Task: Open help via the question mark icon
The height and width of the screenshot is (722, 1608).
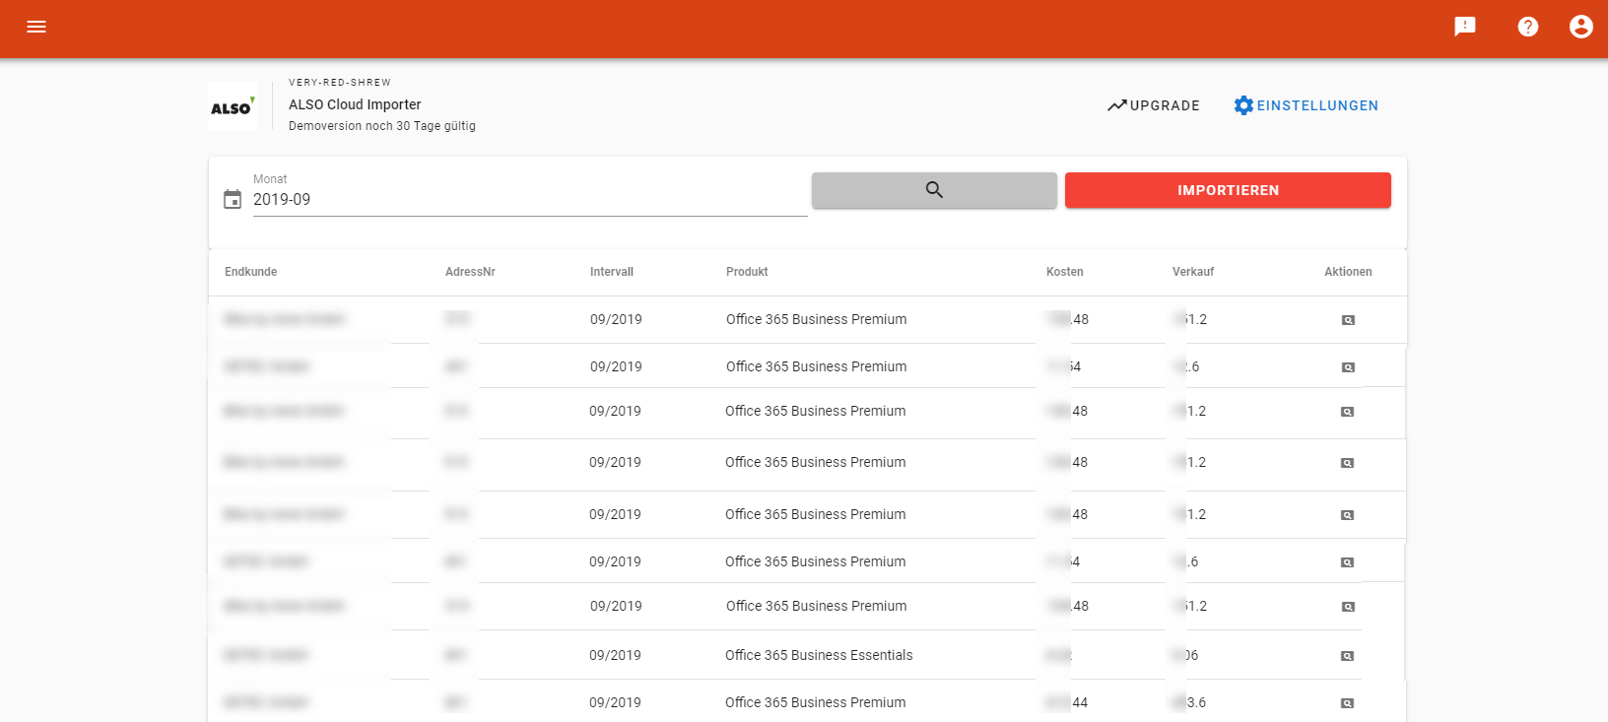Action: [x=1528, y=27]
